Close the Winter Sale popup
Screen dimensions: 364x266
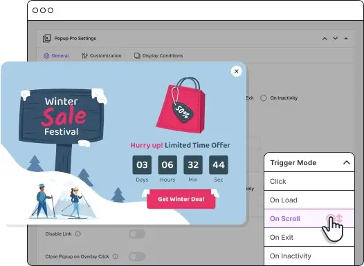coord(236,71)
